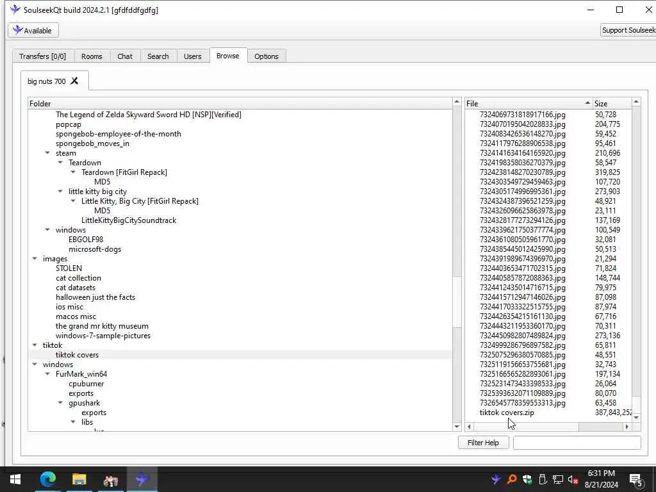The height and width of the screenshot is (492, 656).
Task: Click the Soulseek taskbar icon
Action: (x=142, y=479)
